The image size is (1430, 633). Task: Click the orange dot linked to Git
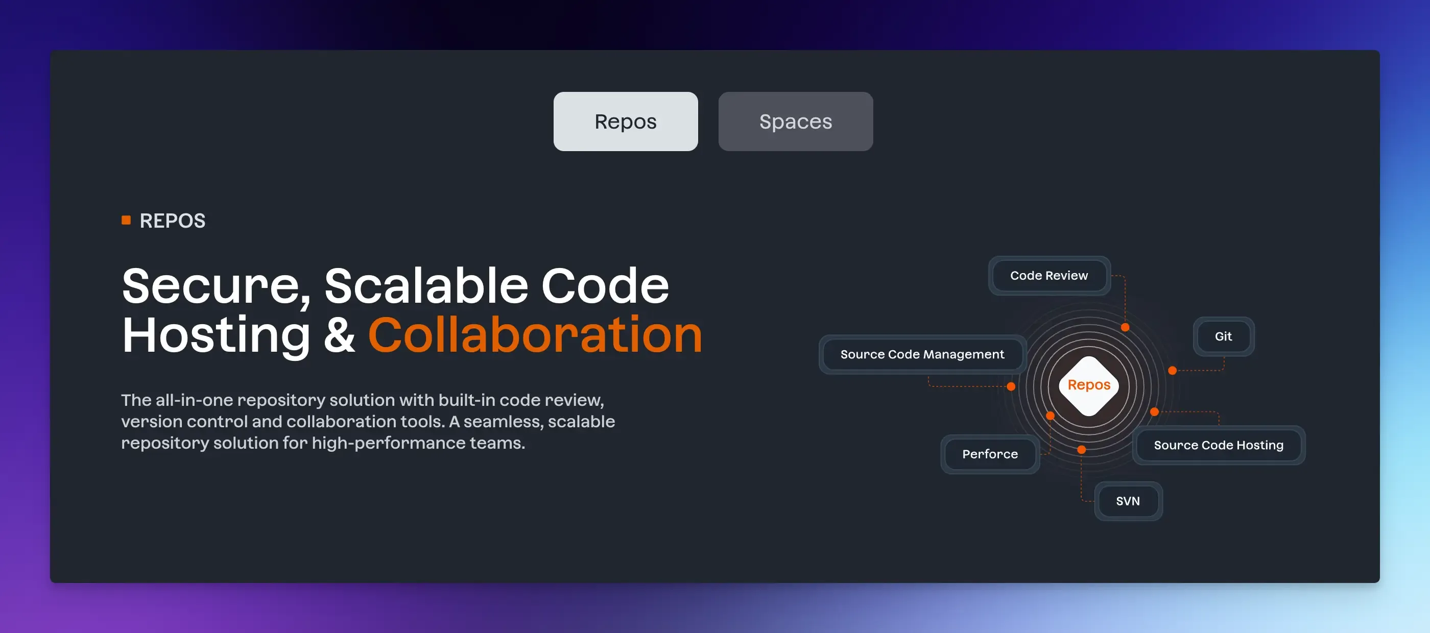[x=1172, y=371]
